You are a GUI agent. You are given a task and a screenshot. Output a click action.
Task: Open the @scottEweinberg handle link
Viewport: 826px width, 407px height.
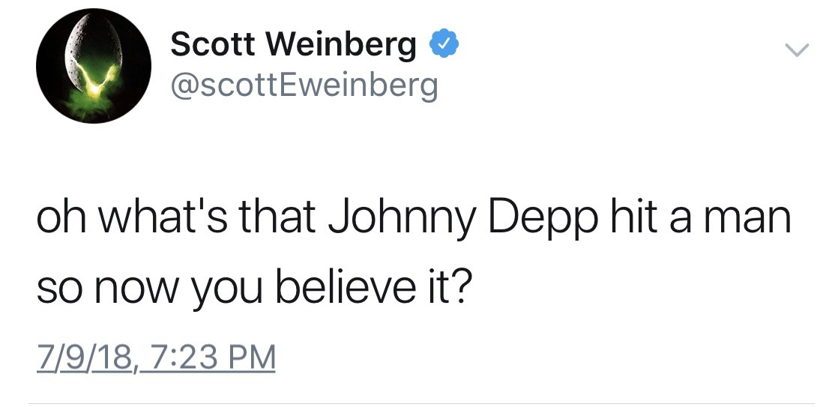[304, 85]
